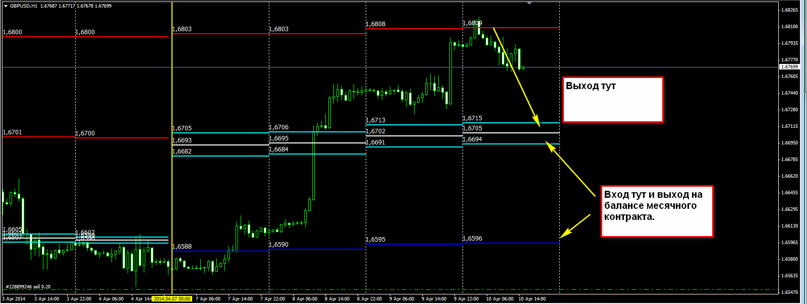807x304 pixels.
Task: Click the 7 Apr 14:00 time label
Action: click(x=241, y=299)
